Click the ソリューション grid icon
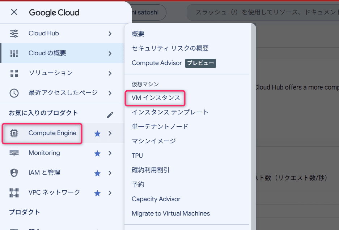This screenshot has width=339, height=230. (14, 73)
